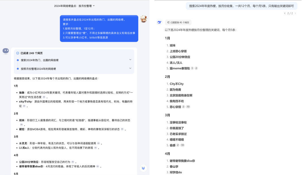Open citation quote icon after 生活态度
Image resolution: width=306 pixels, height=175 pixels.
pos(44,97)
